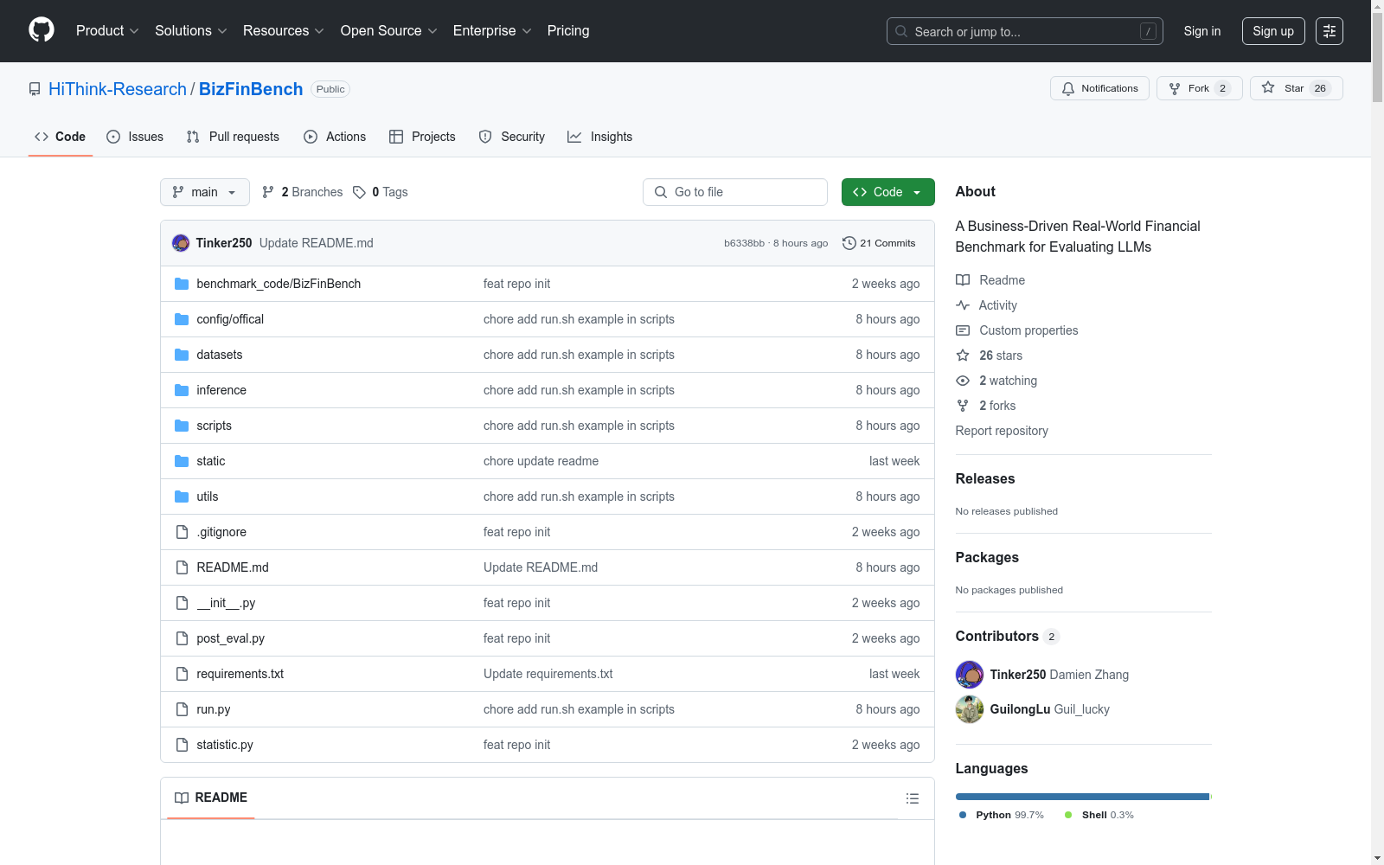Open the HiThink-Research organization link
This screenshot has height=865, width=1384.
[118, 89]
